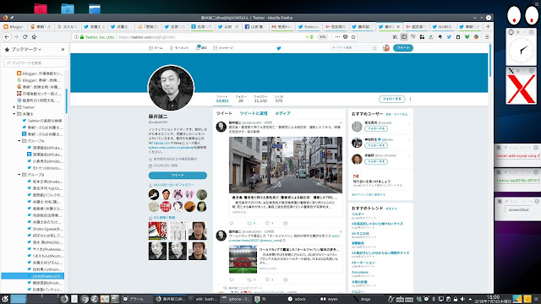Go back using Firefox back arrow

(7, 37)
